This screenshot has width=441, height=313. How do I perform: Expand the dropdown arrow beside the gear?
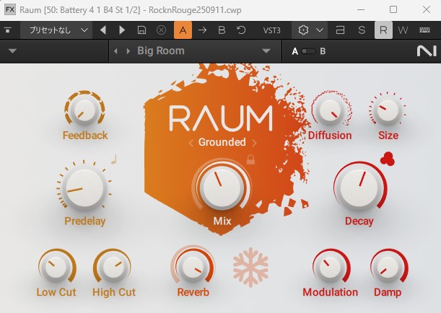pyautogui.click(x=320, y=30)
